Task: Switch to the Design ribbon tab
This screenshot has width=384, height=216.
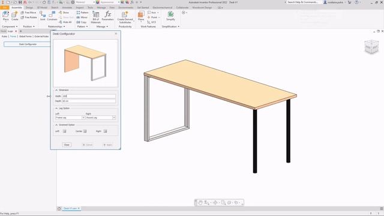Action: click(29, 8)
